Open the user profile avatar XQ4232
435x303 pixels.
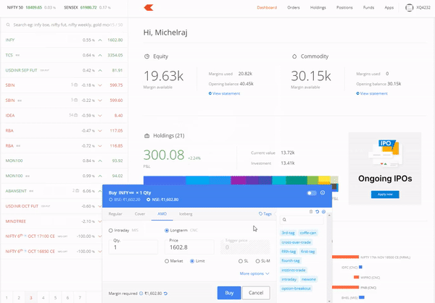tap(409, 7)
